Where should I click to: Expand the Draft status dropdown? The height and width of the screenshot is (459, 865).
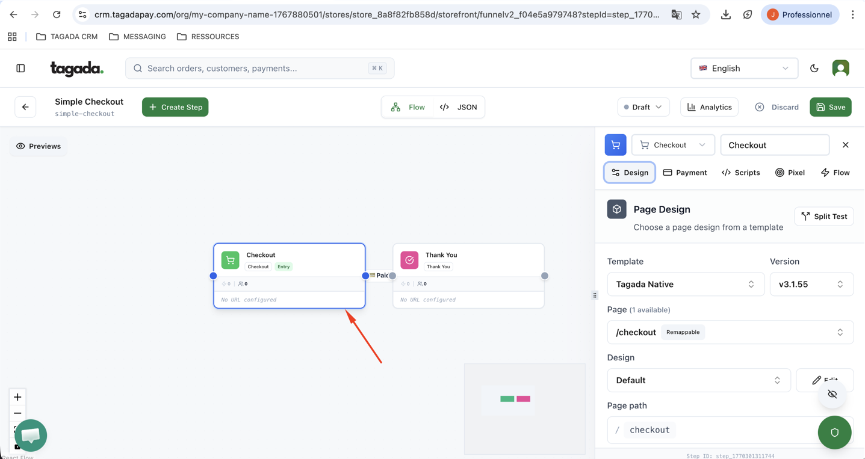coord(643,107)
